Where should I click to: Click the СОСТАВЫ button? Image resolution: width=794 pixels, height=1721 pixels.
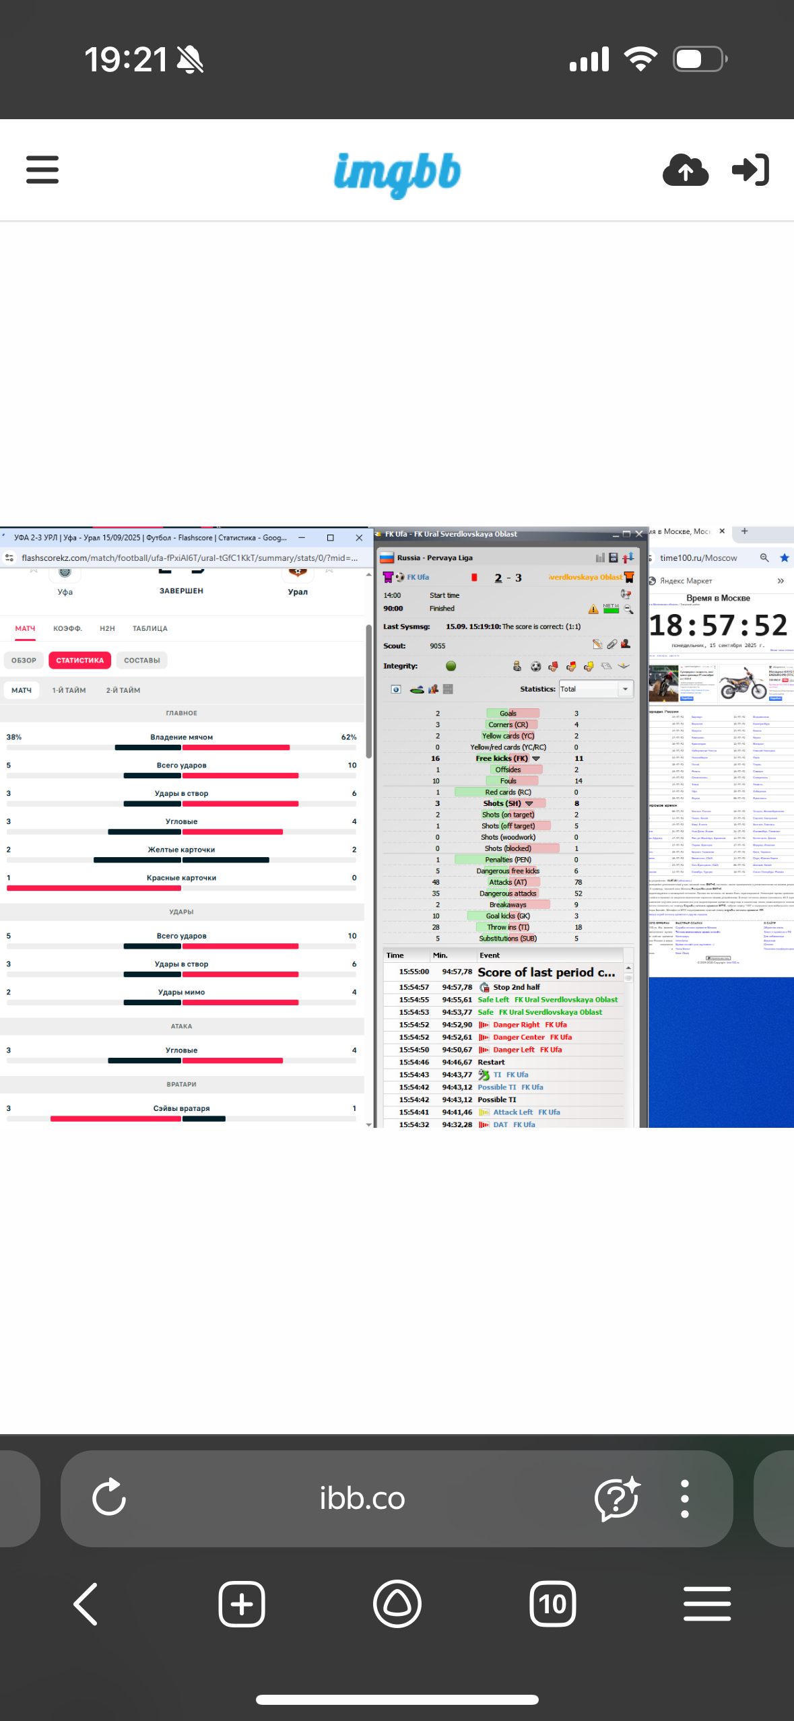pos(141,661)
